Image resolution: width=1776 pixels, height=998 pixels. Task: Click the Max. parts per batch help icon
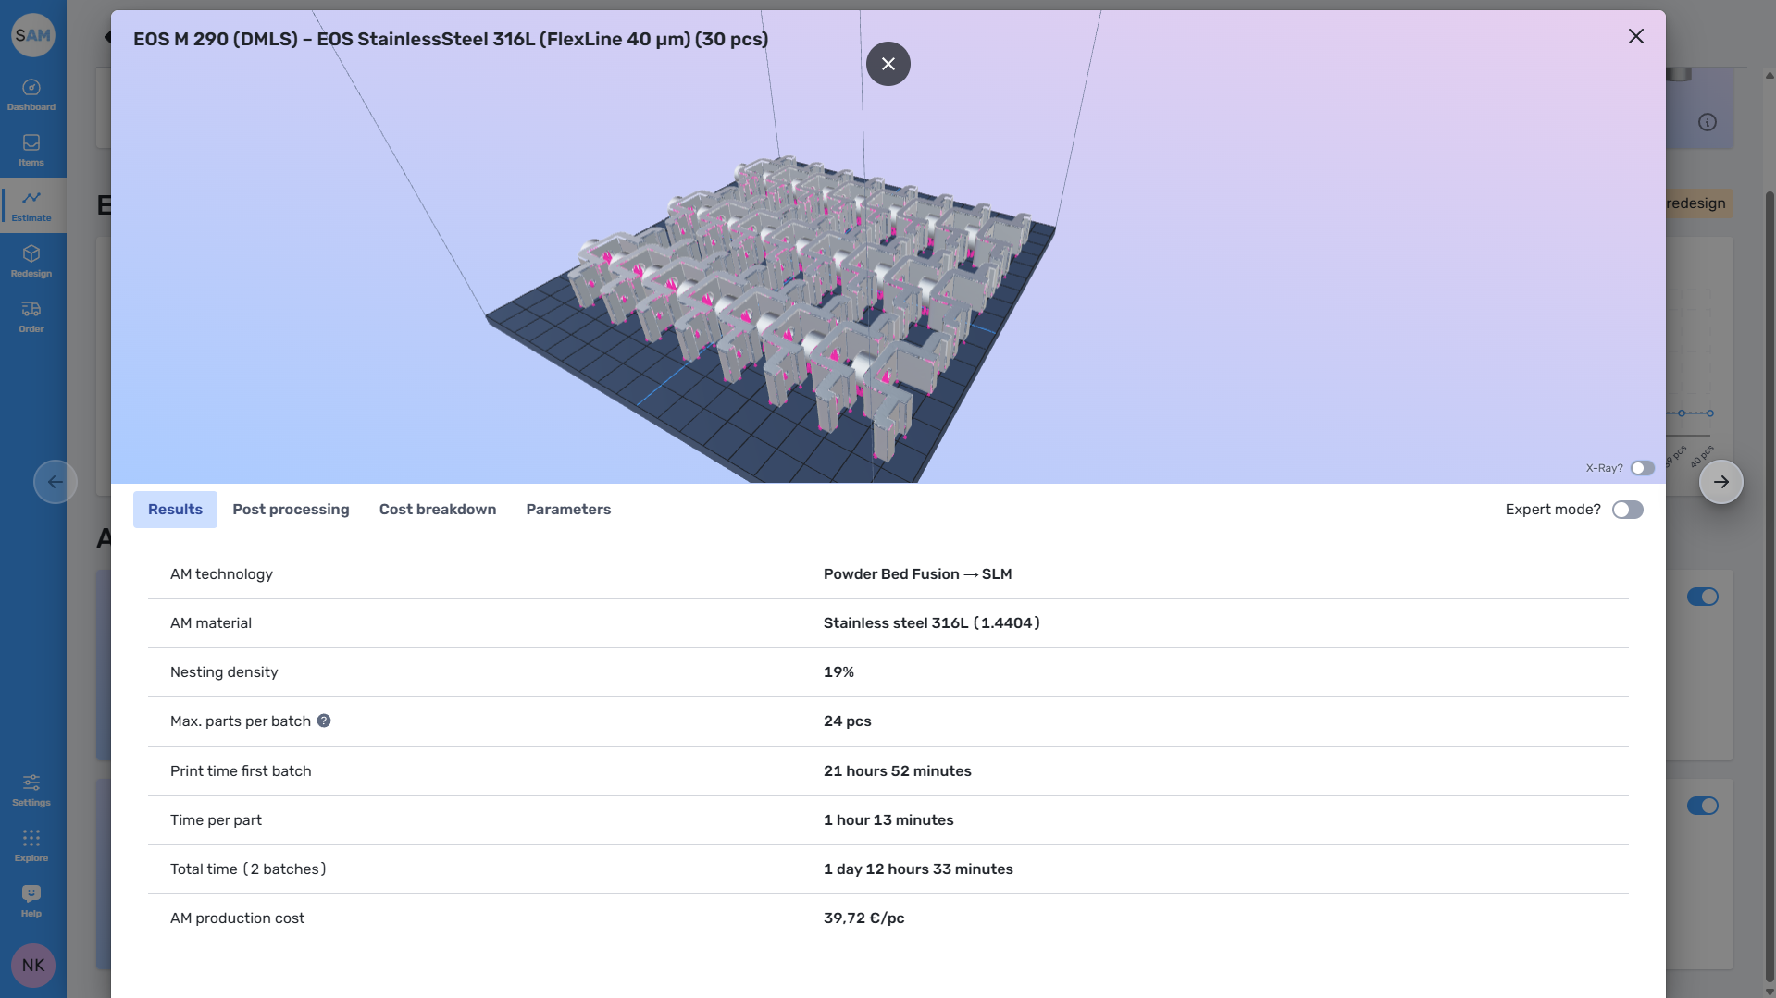pyautogui.click(x=324, y=721)
